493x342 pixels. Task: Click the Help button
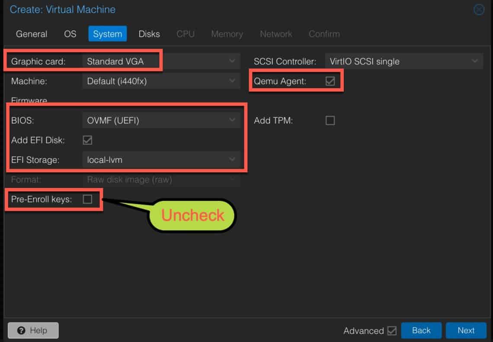[x=33, y=330]
